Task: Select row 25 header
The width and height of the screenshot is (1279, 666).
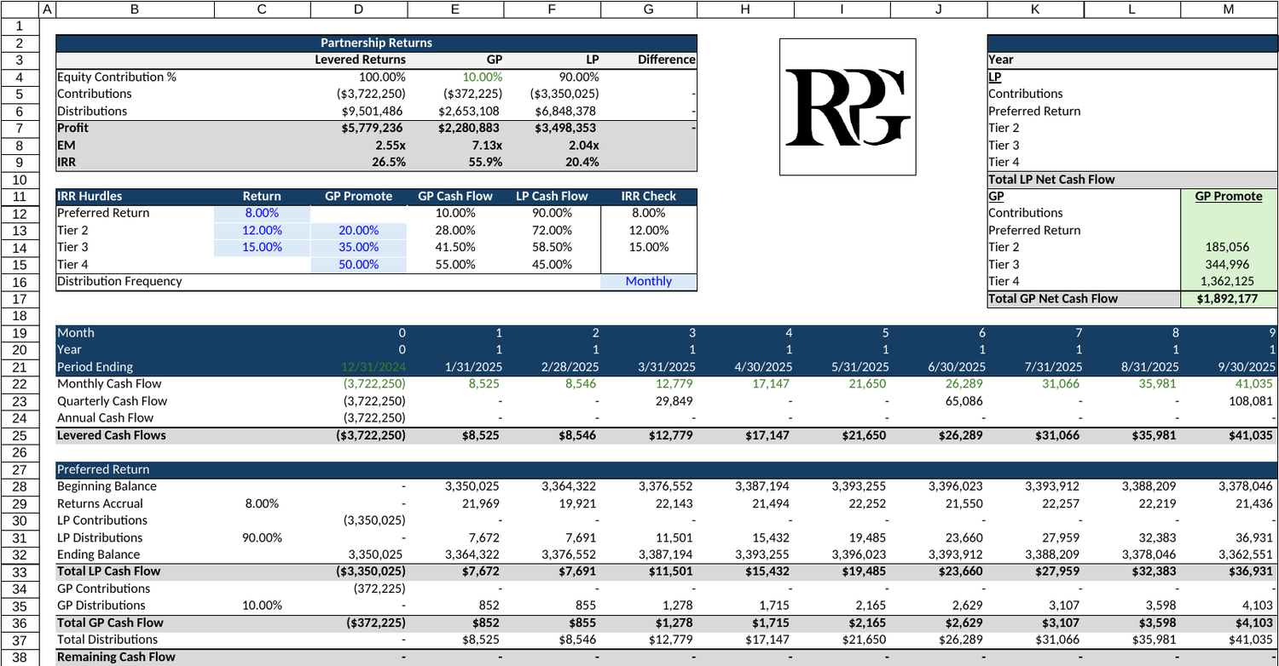Action: click(19, 435)
